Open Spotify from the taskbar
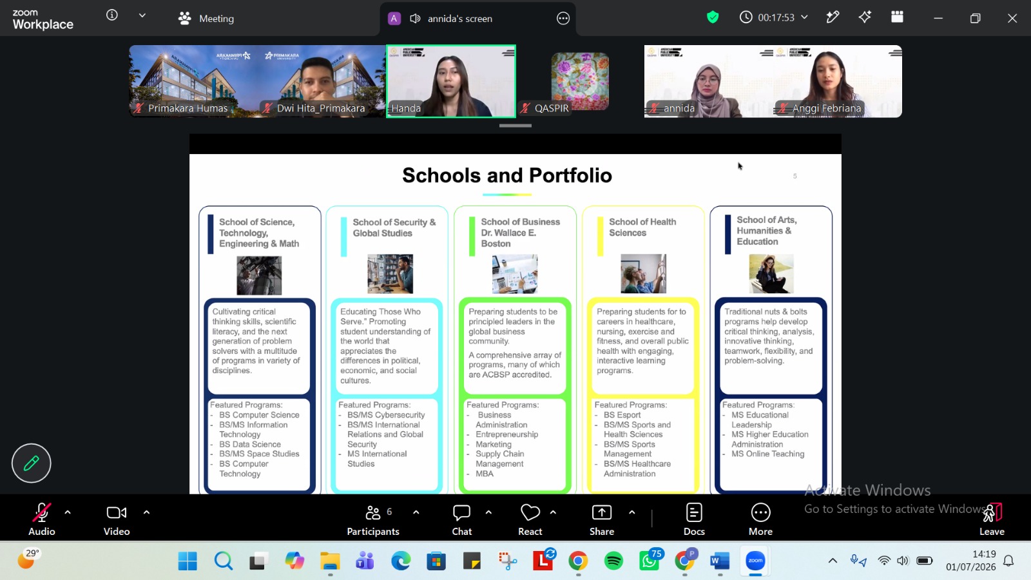Viewport: 1031px width, 580px height. [x=613, y=561]
